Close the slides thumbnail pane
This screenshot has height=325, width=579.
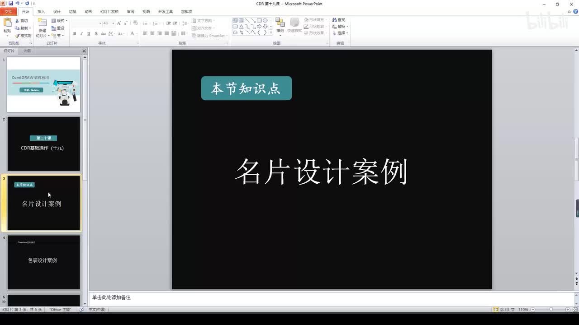[84, 51]
